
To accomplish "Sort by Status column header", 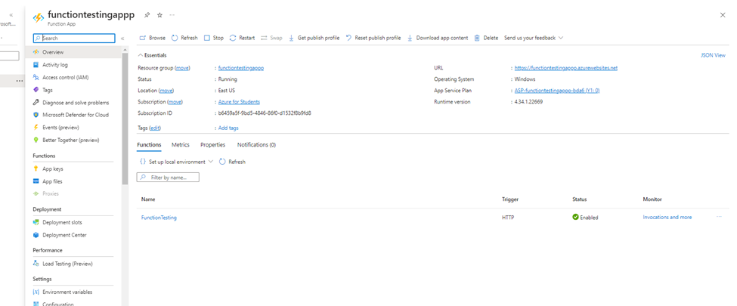I will pos(580,199).
